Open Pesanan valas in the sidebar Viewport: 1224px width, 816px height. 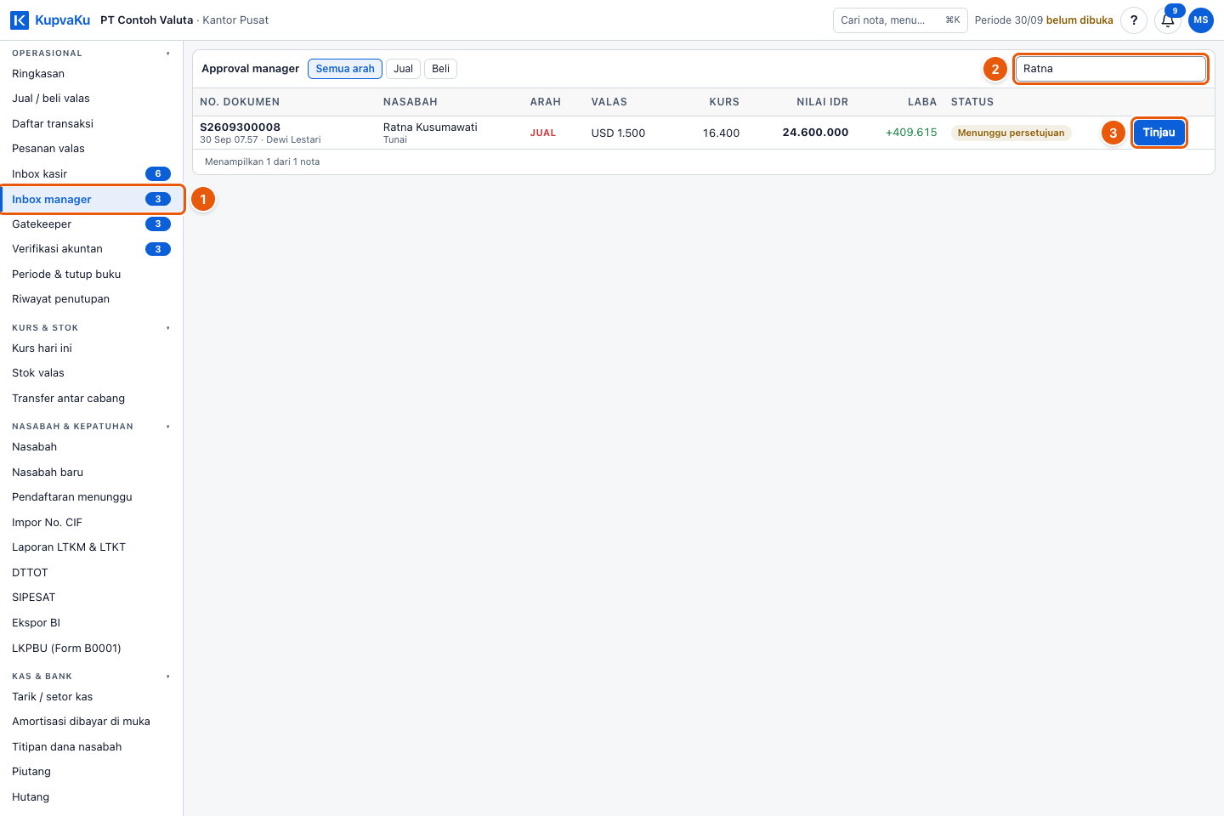tap(92, 149)
